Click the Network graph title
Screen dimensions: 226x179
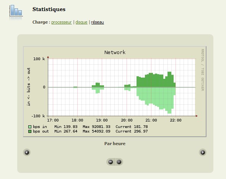point(115,53)
